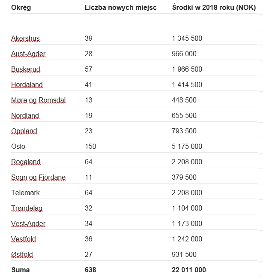The image size is (263, 277).
Task: Select the Aust-Agder cell
Action: click(x=28, y=54)
